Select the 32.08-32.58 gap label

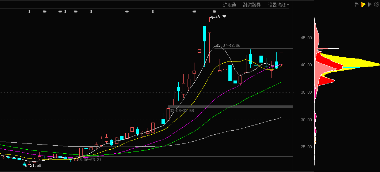[x=182, y=111]
